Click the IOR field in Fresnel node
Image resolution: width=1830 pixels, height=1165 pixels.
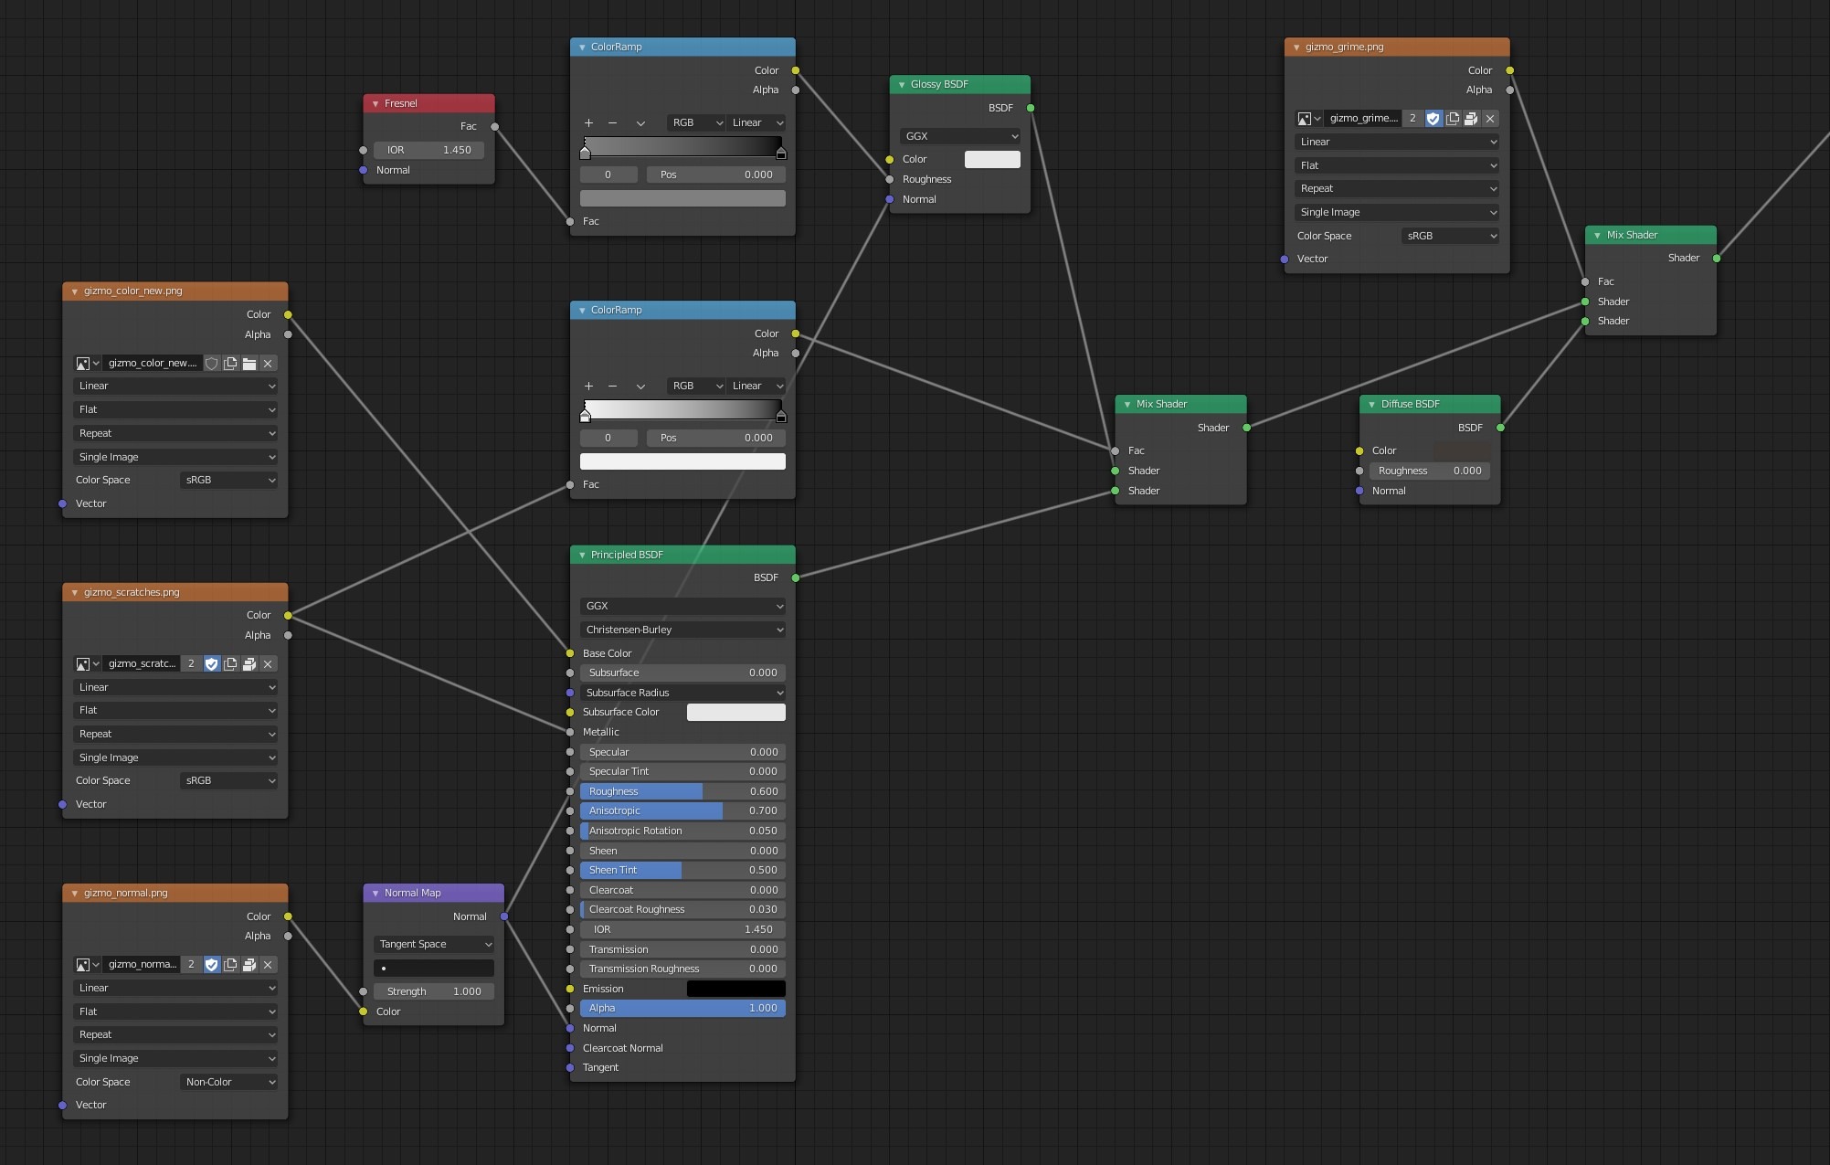(x=429, y=150)
